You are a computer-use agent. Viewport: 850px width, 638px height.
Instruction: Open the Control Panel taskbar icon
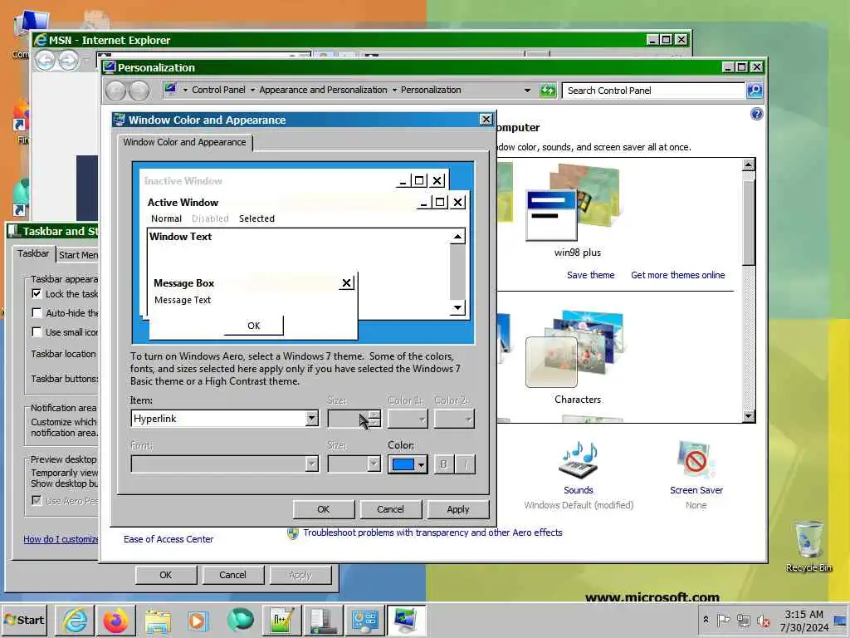click(365, 620)
